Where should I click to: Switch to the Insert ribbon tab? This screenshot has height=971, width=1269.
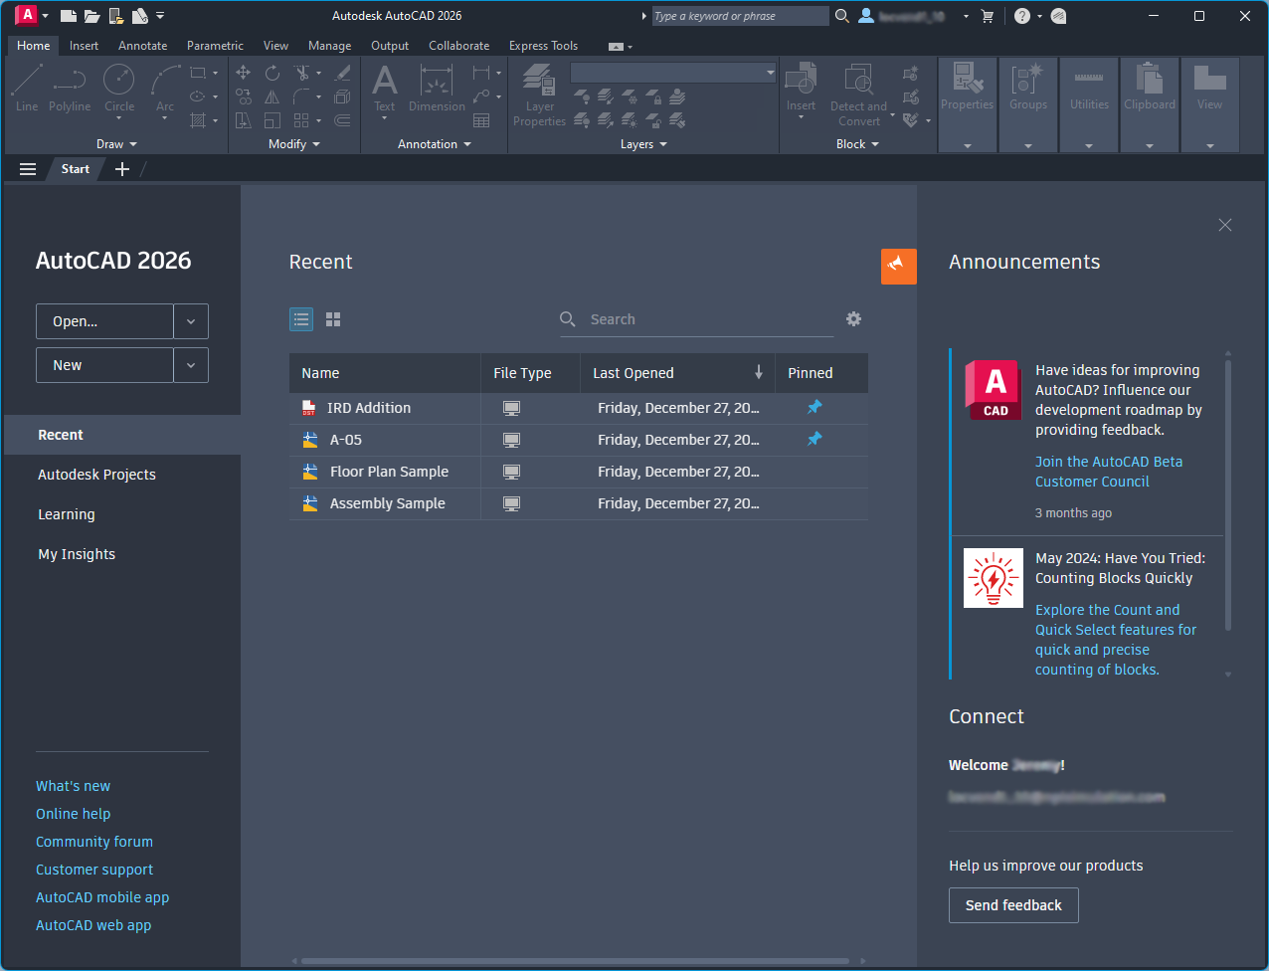84,46
